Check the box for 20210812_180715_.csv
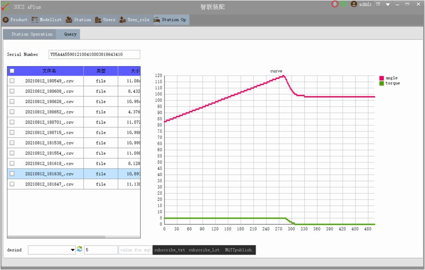425x270 pixels. 12,132
